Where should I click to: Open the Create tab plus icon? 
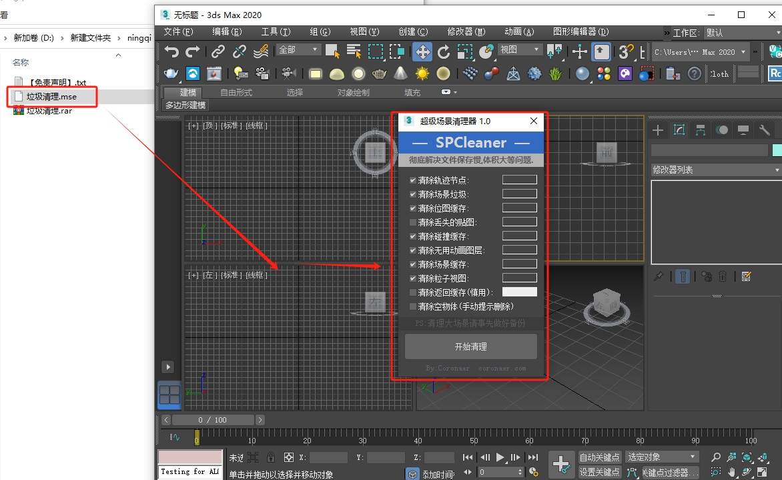click(x=658, y=130)
